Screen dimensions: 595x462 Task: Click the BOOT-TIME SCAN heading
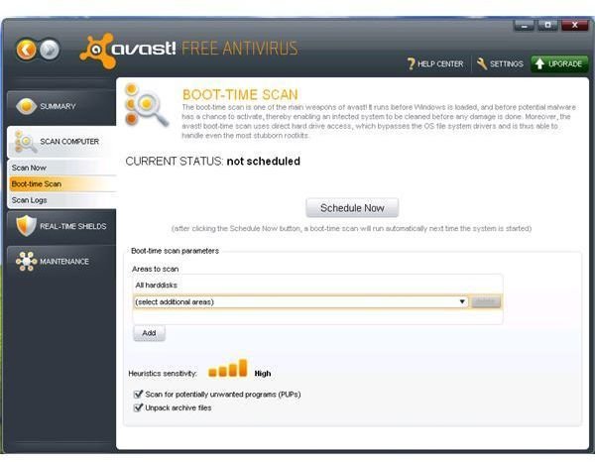240,94
